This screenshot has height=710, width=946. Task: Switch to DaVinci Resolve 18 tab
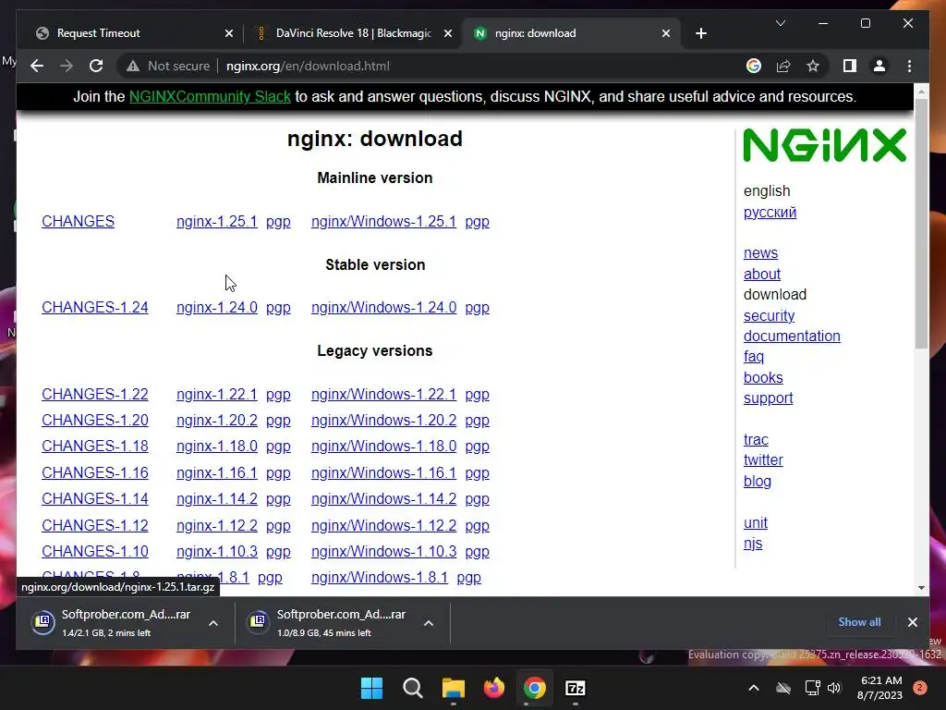pos(353,33)
